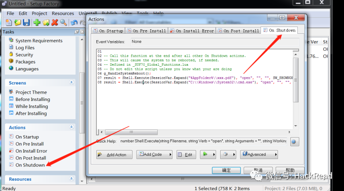Screen dimensions: 344x191
Task: Collapse the Actions section chevron
Action: 71,127
